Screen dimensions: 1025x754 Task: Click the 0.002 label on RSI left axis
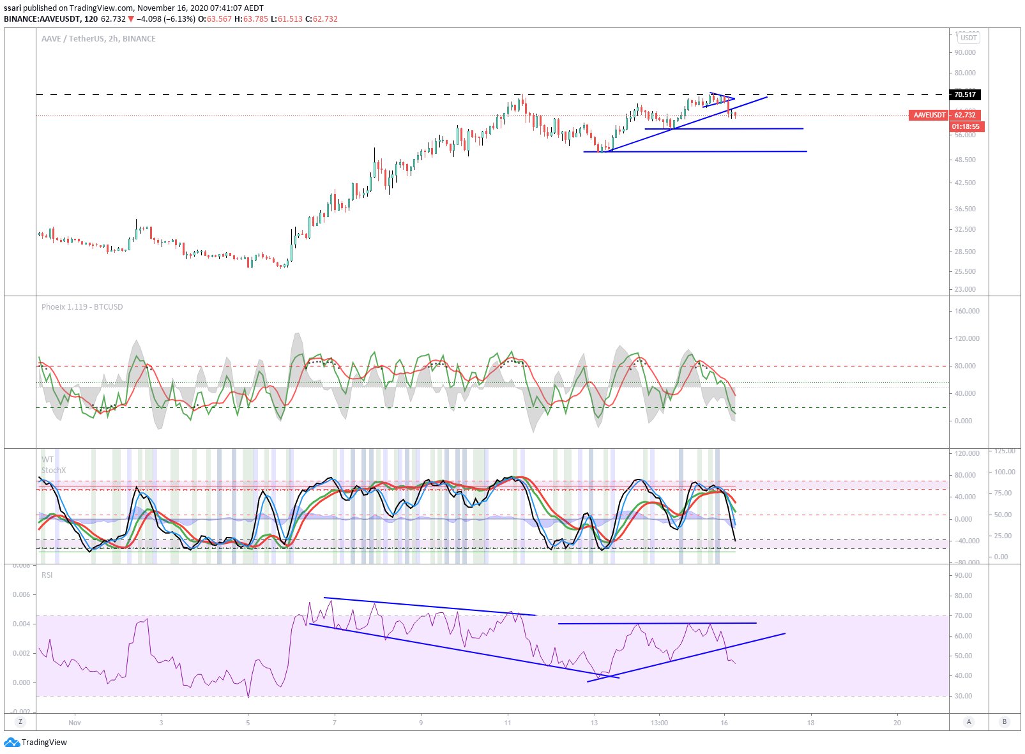click(21, 653)
